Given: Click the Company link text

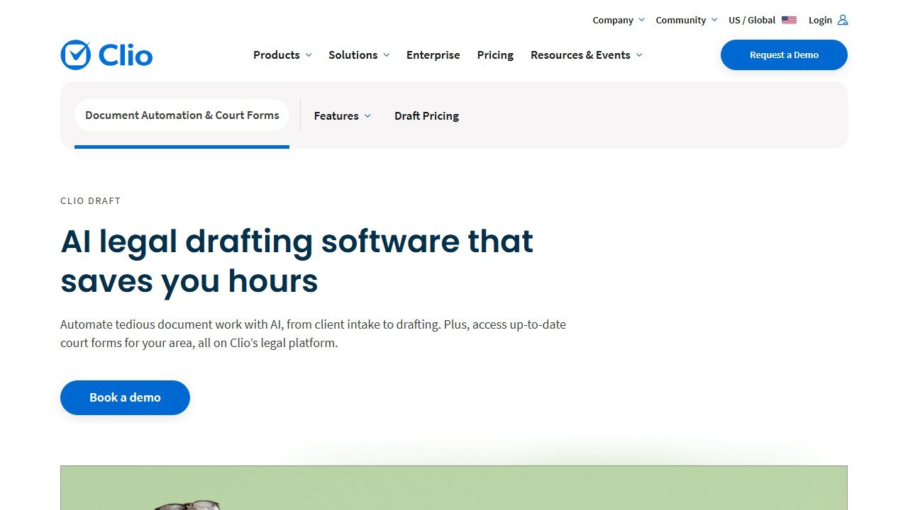Looking at the screenshot, I should 613,20.
